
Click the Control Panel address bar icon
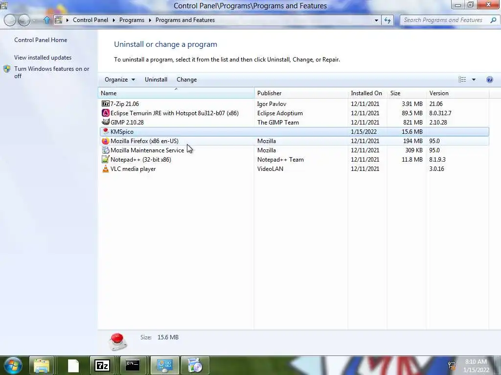(59, 20)
